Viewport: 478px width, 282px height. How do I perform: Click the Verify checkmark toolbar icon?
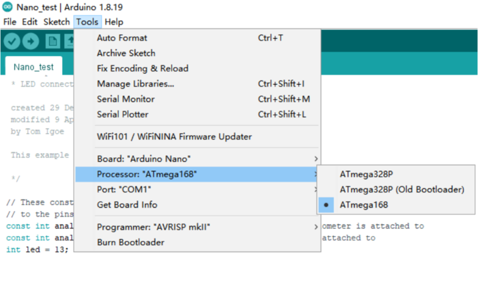pyautogui.click(x=12, y=41)
